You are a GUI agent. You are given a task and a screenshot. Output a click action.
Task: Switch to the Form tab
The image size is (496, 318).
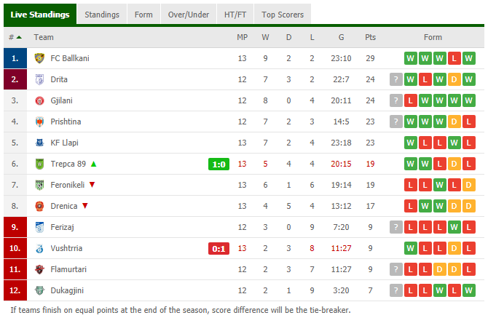[143, 15]
